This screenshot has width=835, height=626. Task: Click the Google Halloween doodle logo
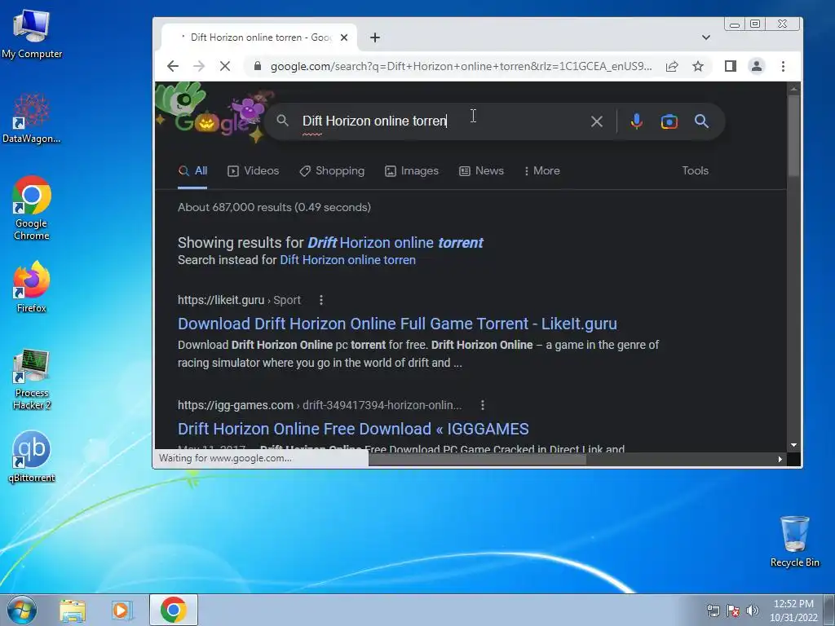pos(213,114)
